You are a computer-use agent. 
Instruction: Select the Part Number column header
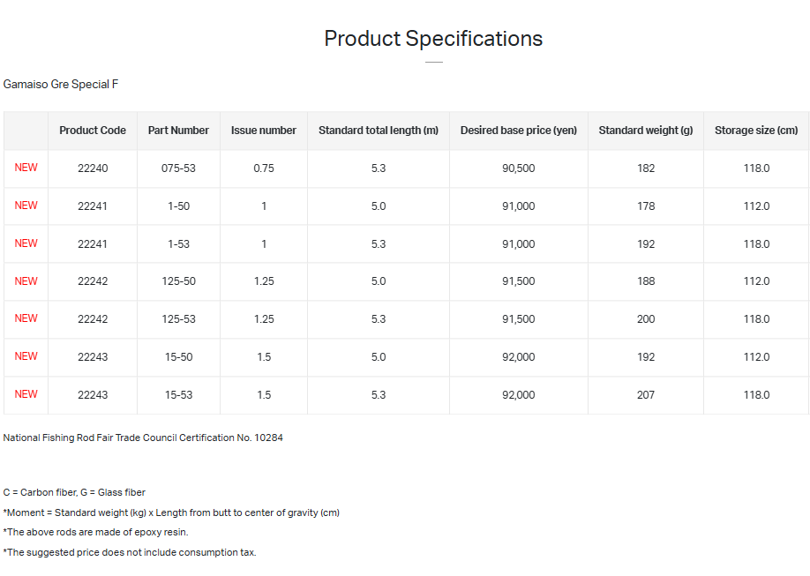coord(178,131)
